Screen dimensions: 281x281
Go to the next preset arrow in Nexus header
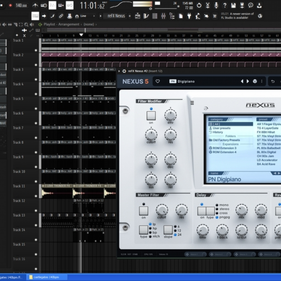(248, 81)
